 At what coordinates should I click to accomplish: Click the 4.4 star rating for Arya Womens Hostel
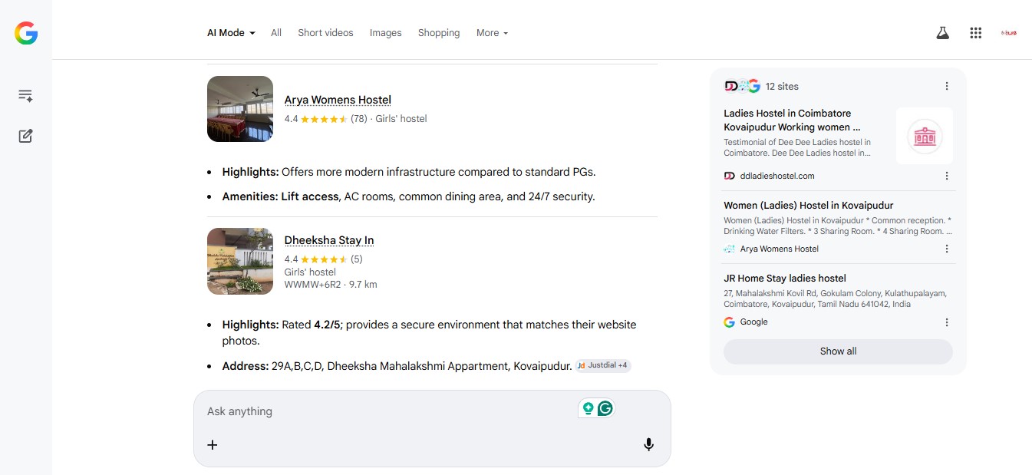pos(325,119)
